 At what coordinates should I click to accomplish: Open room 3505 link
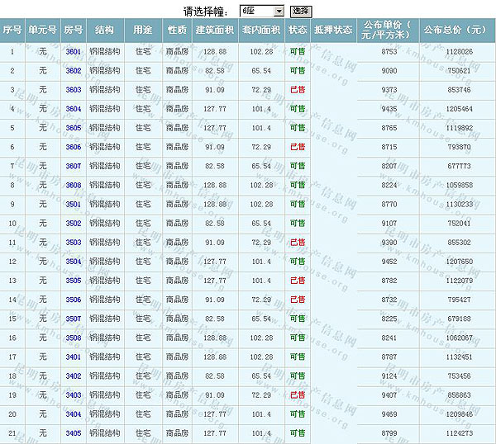click(74, 281)
